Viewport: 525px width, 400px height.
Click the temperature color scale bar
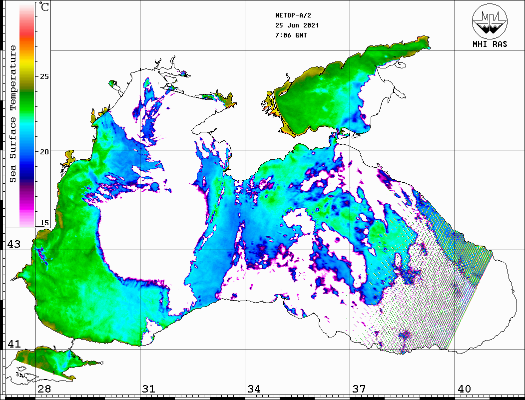tap(27, 115)
